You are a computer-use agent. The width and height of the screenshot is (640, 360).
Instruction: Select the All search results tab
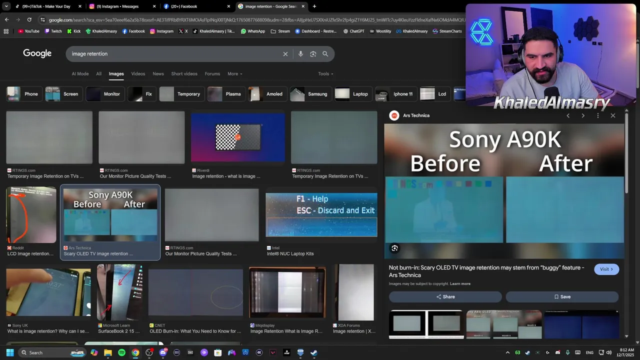tap(98, 74)
